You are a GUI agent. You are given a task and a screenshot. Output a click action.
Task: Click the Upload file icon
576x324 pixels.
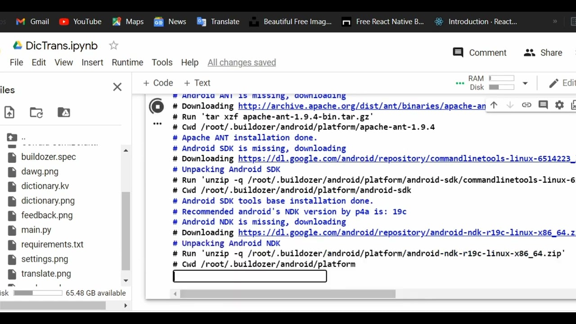(x=9, y=112)
